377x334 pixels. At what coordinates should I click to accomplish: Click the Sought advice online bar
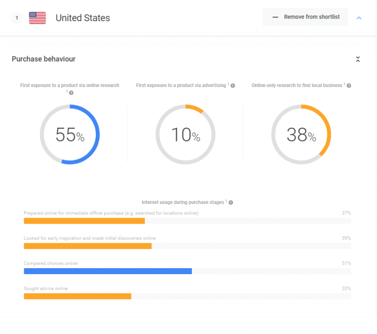click(x=78, y=296)
